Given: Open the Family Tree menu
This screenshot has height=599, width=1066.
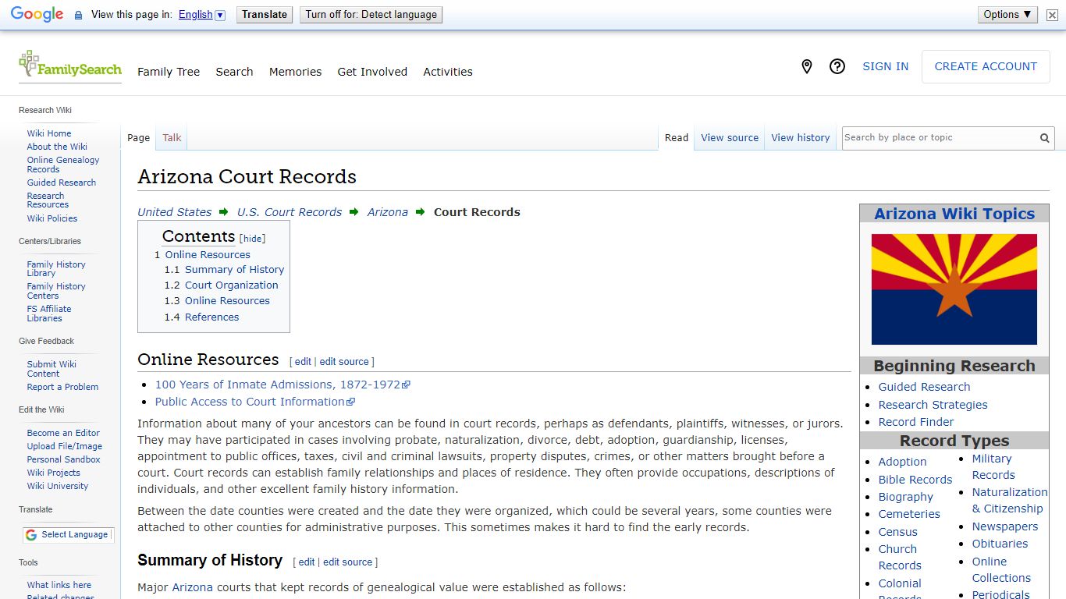Looking at the screenshot, I should click(169, 72).
